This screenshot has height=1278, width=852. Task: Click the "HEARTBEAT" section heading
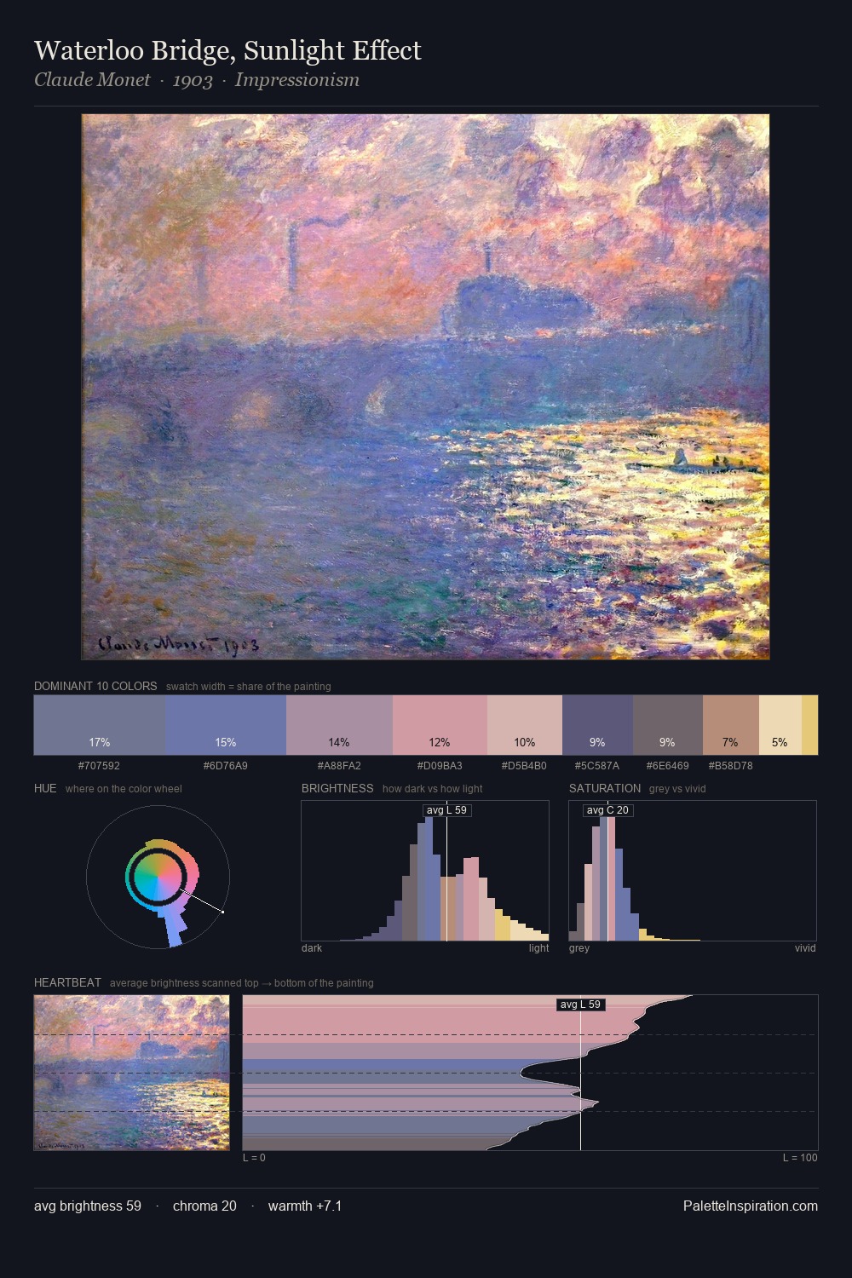[x=67, y=982]
